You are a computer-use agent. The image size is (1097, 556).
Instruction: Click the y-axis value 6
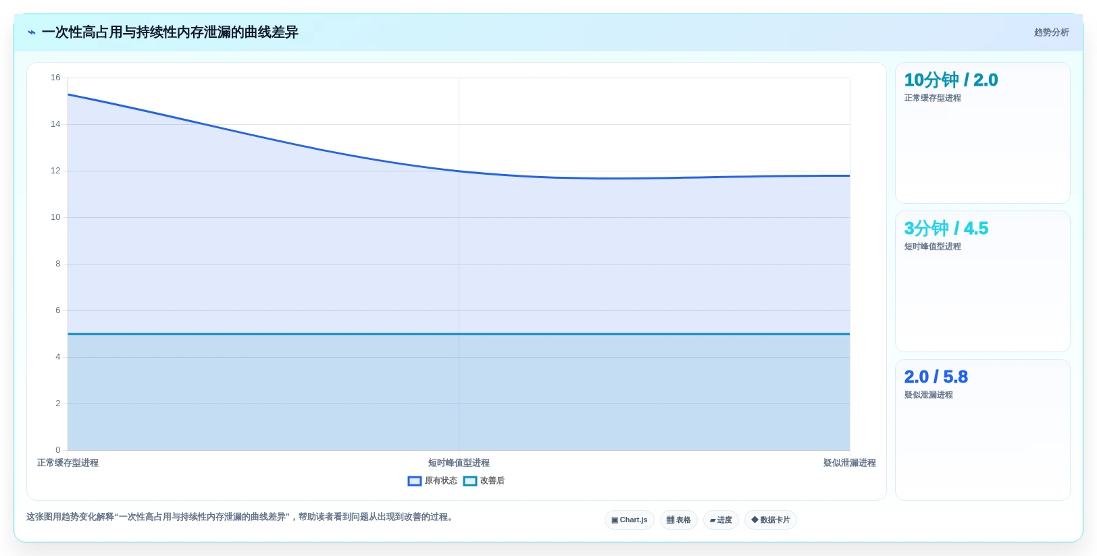click(58, 310)
